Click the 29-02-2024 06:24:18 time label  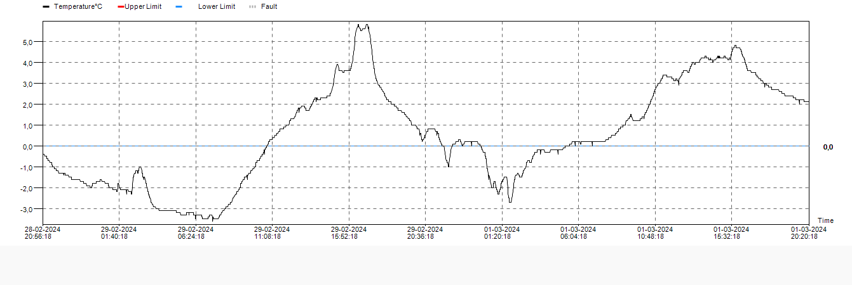(x=196, y=233)
